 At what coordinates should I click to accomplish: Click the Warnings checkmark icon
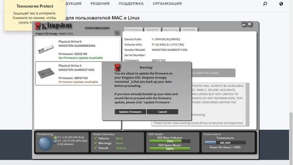click(95, 143)
